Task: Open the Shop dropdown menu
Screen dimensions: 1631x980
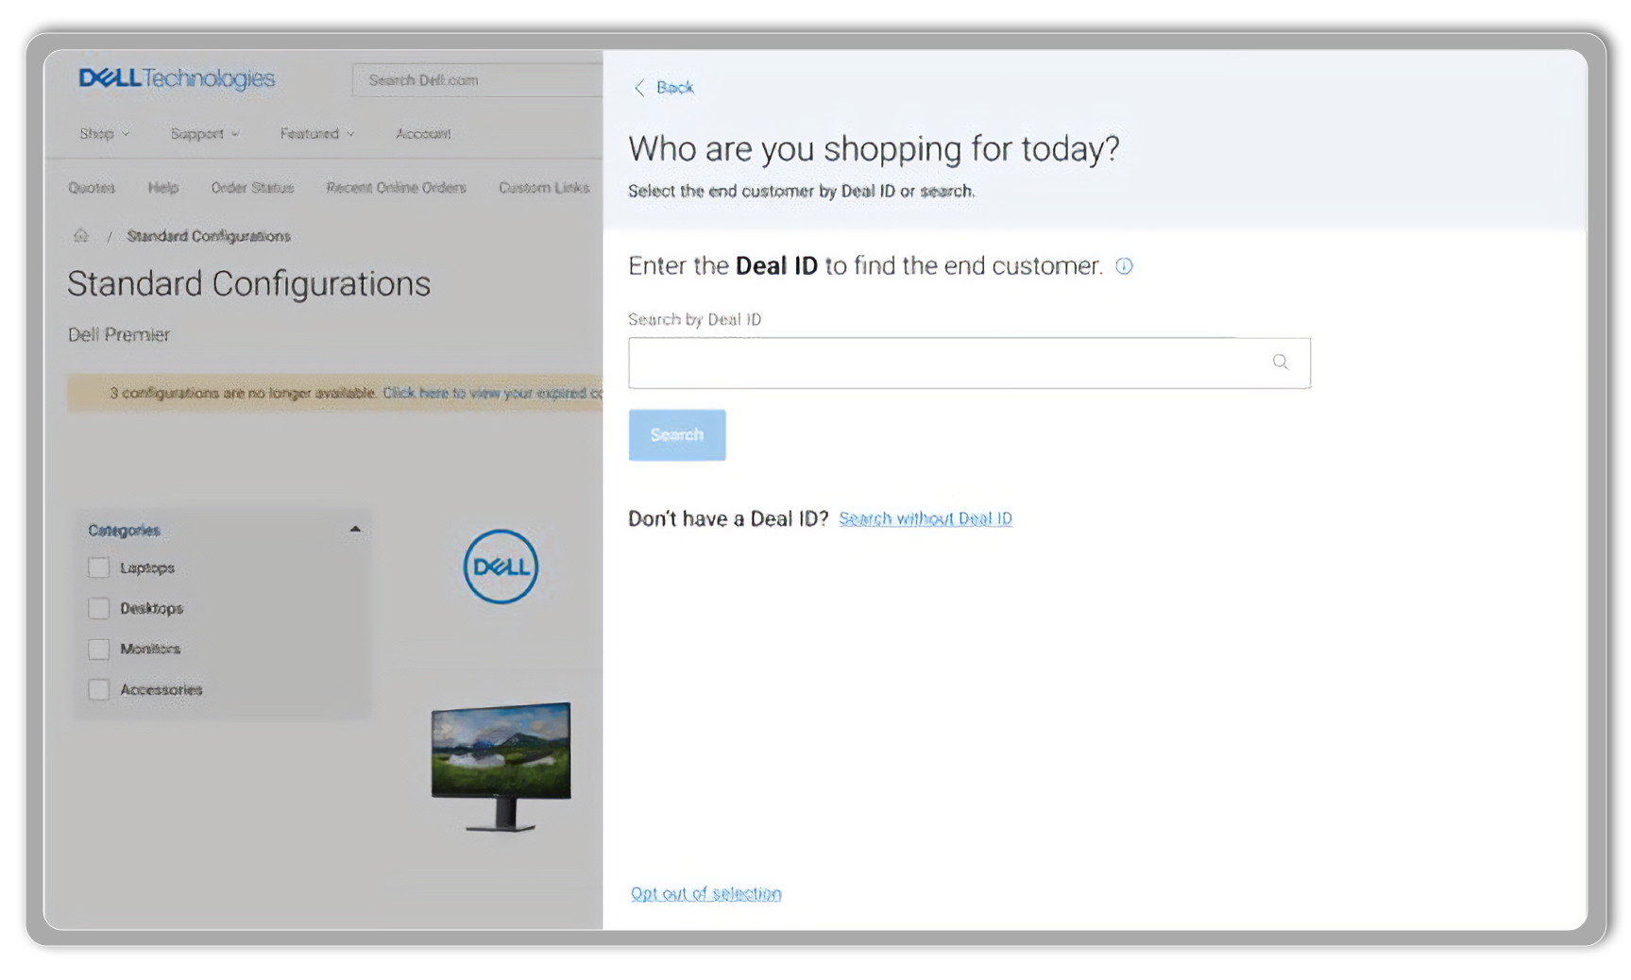Action: (x=103, y=133)
